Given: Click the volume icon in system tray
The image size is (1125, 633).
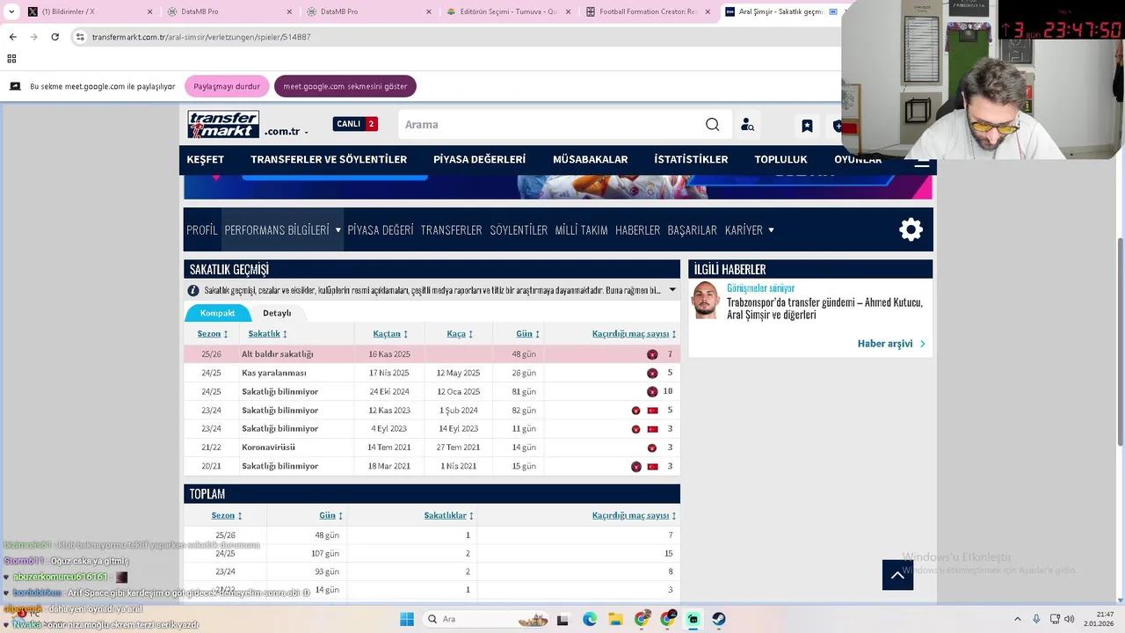Looking at the screenshot, I should [1070, 619].
